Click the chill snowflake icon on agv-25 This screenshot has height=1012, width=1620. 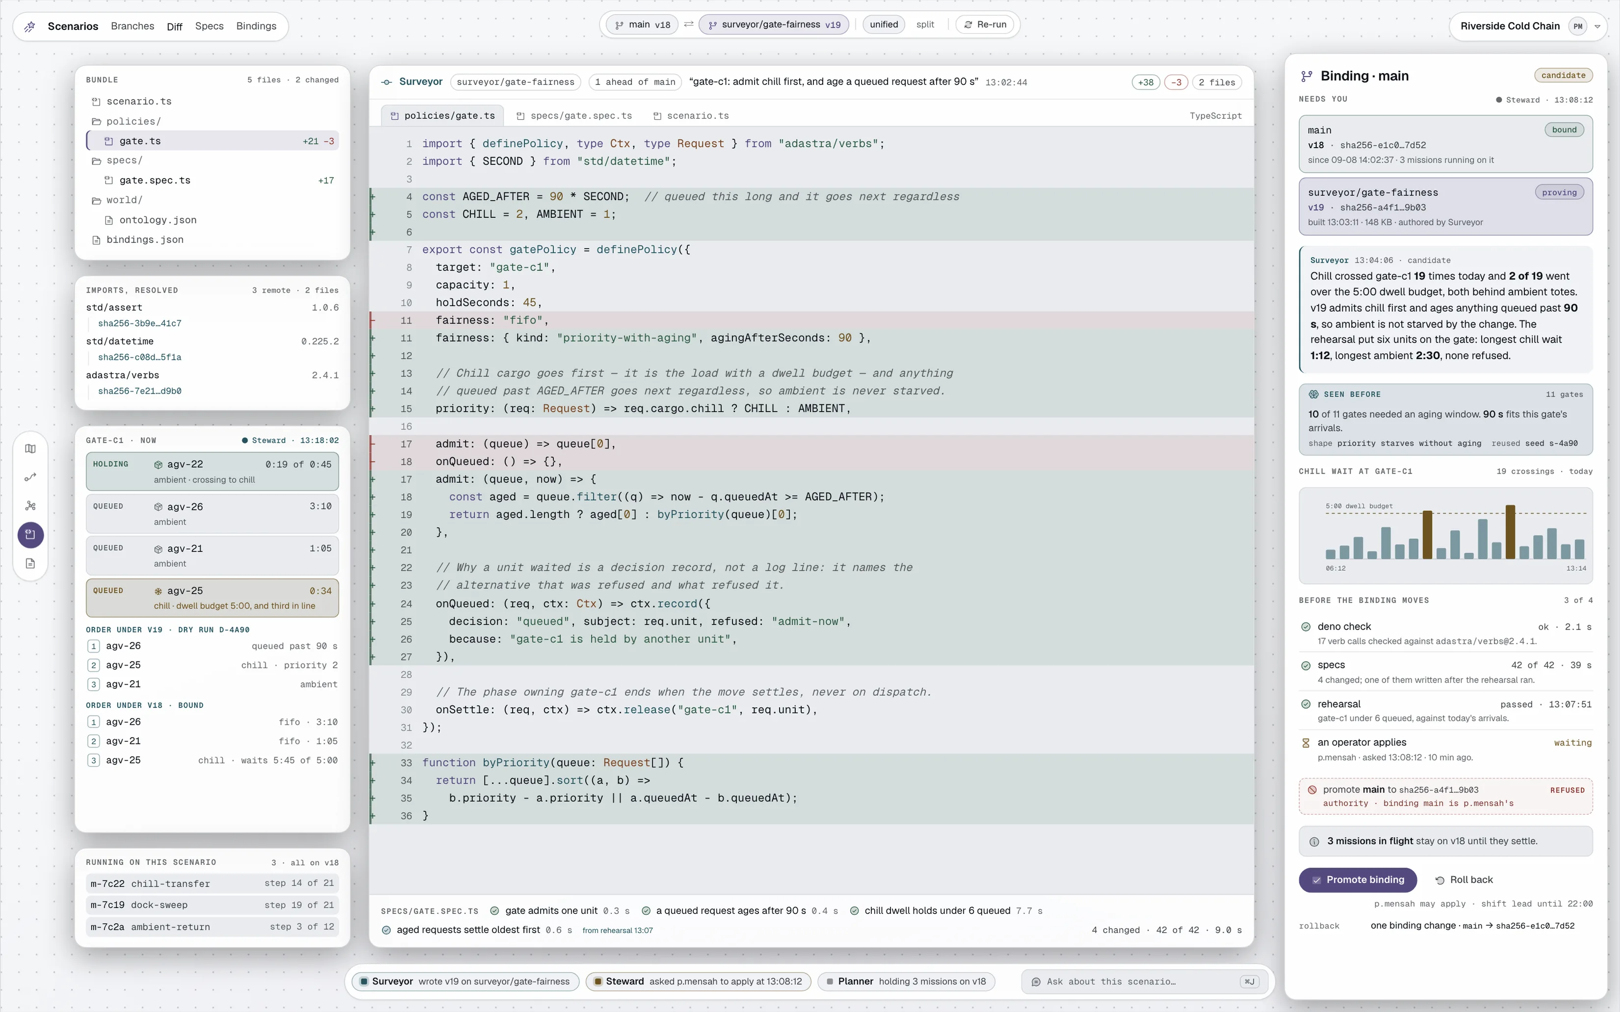click(159, 591)
